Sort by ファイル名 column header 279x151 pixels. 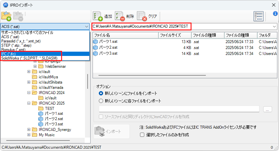(x=126, y=35)
